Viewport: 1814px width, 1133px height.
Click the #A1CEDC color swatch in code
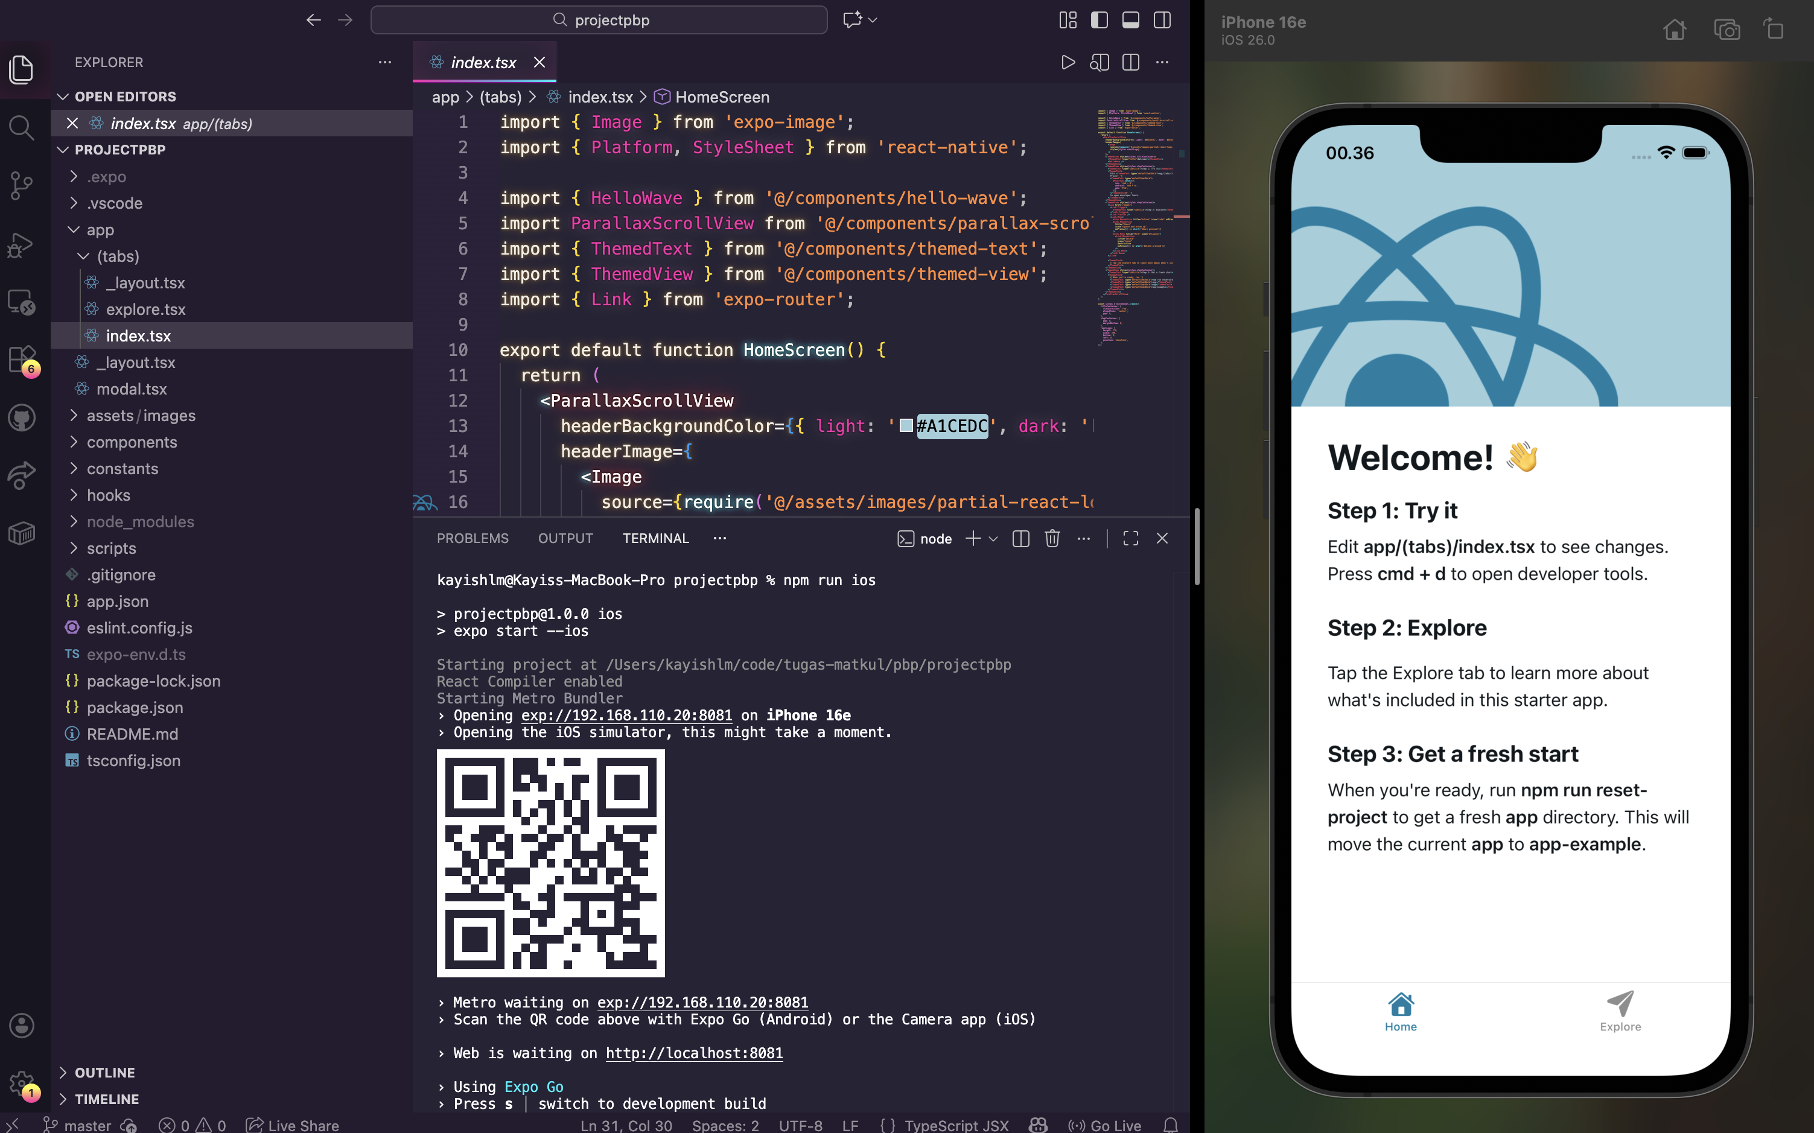[906, 425]
